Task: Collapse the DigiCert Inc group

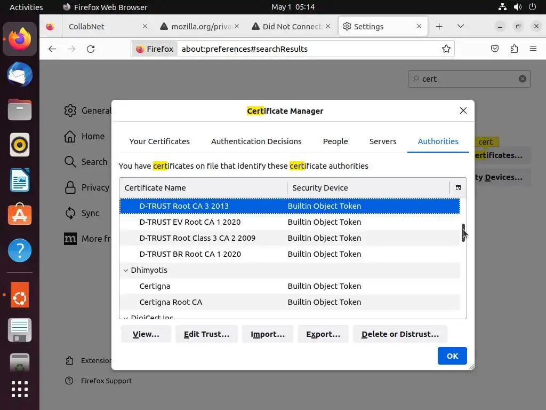Action: coord(126,318)
